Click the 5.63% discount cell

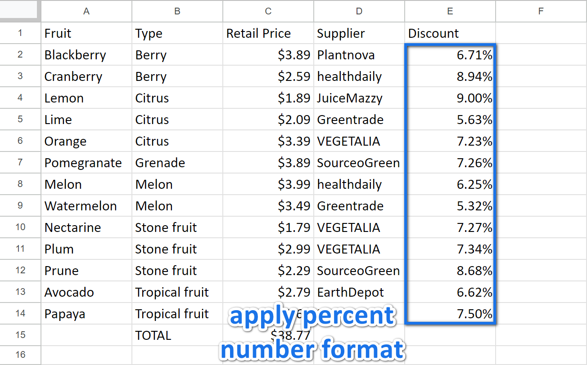click(450, 120)
